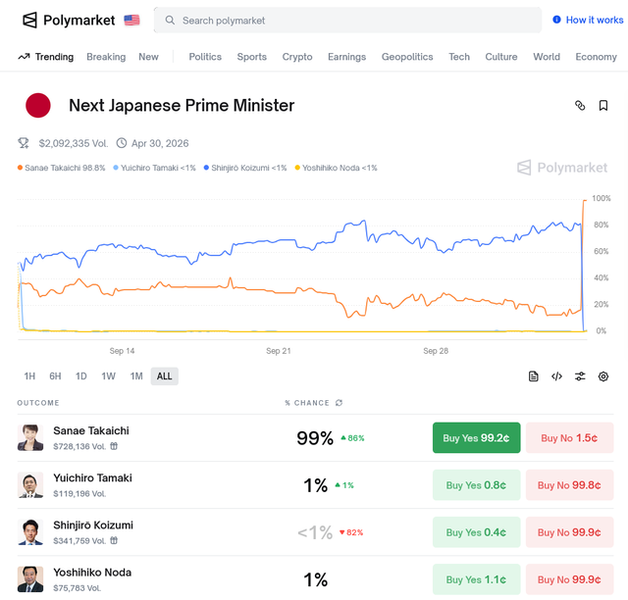Select the ALL time range
The image size is (628, 600).
click(164, 376)
